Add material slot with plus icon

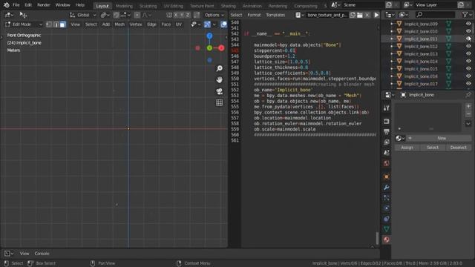(468, 106)
